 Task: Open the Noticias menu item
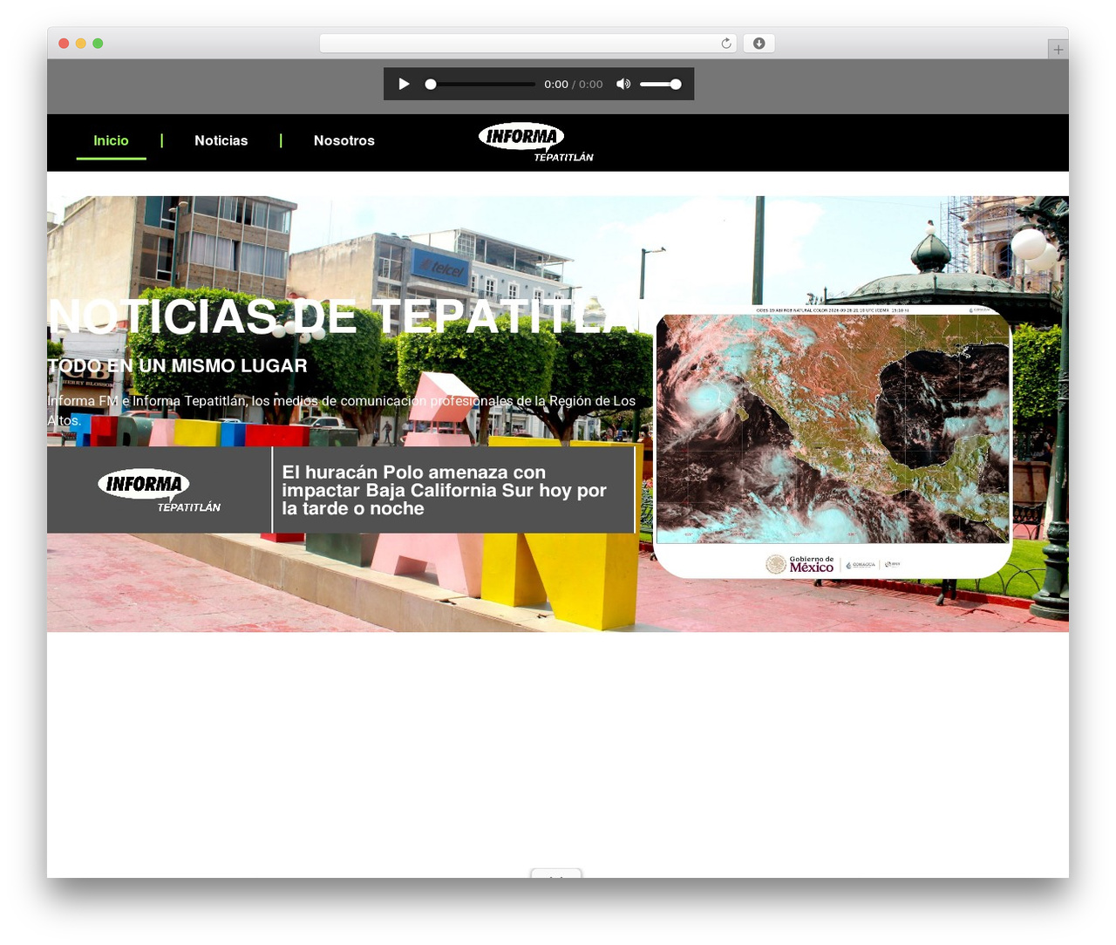click(x=221, y=140)
